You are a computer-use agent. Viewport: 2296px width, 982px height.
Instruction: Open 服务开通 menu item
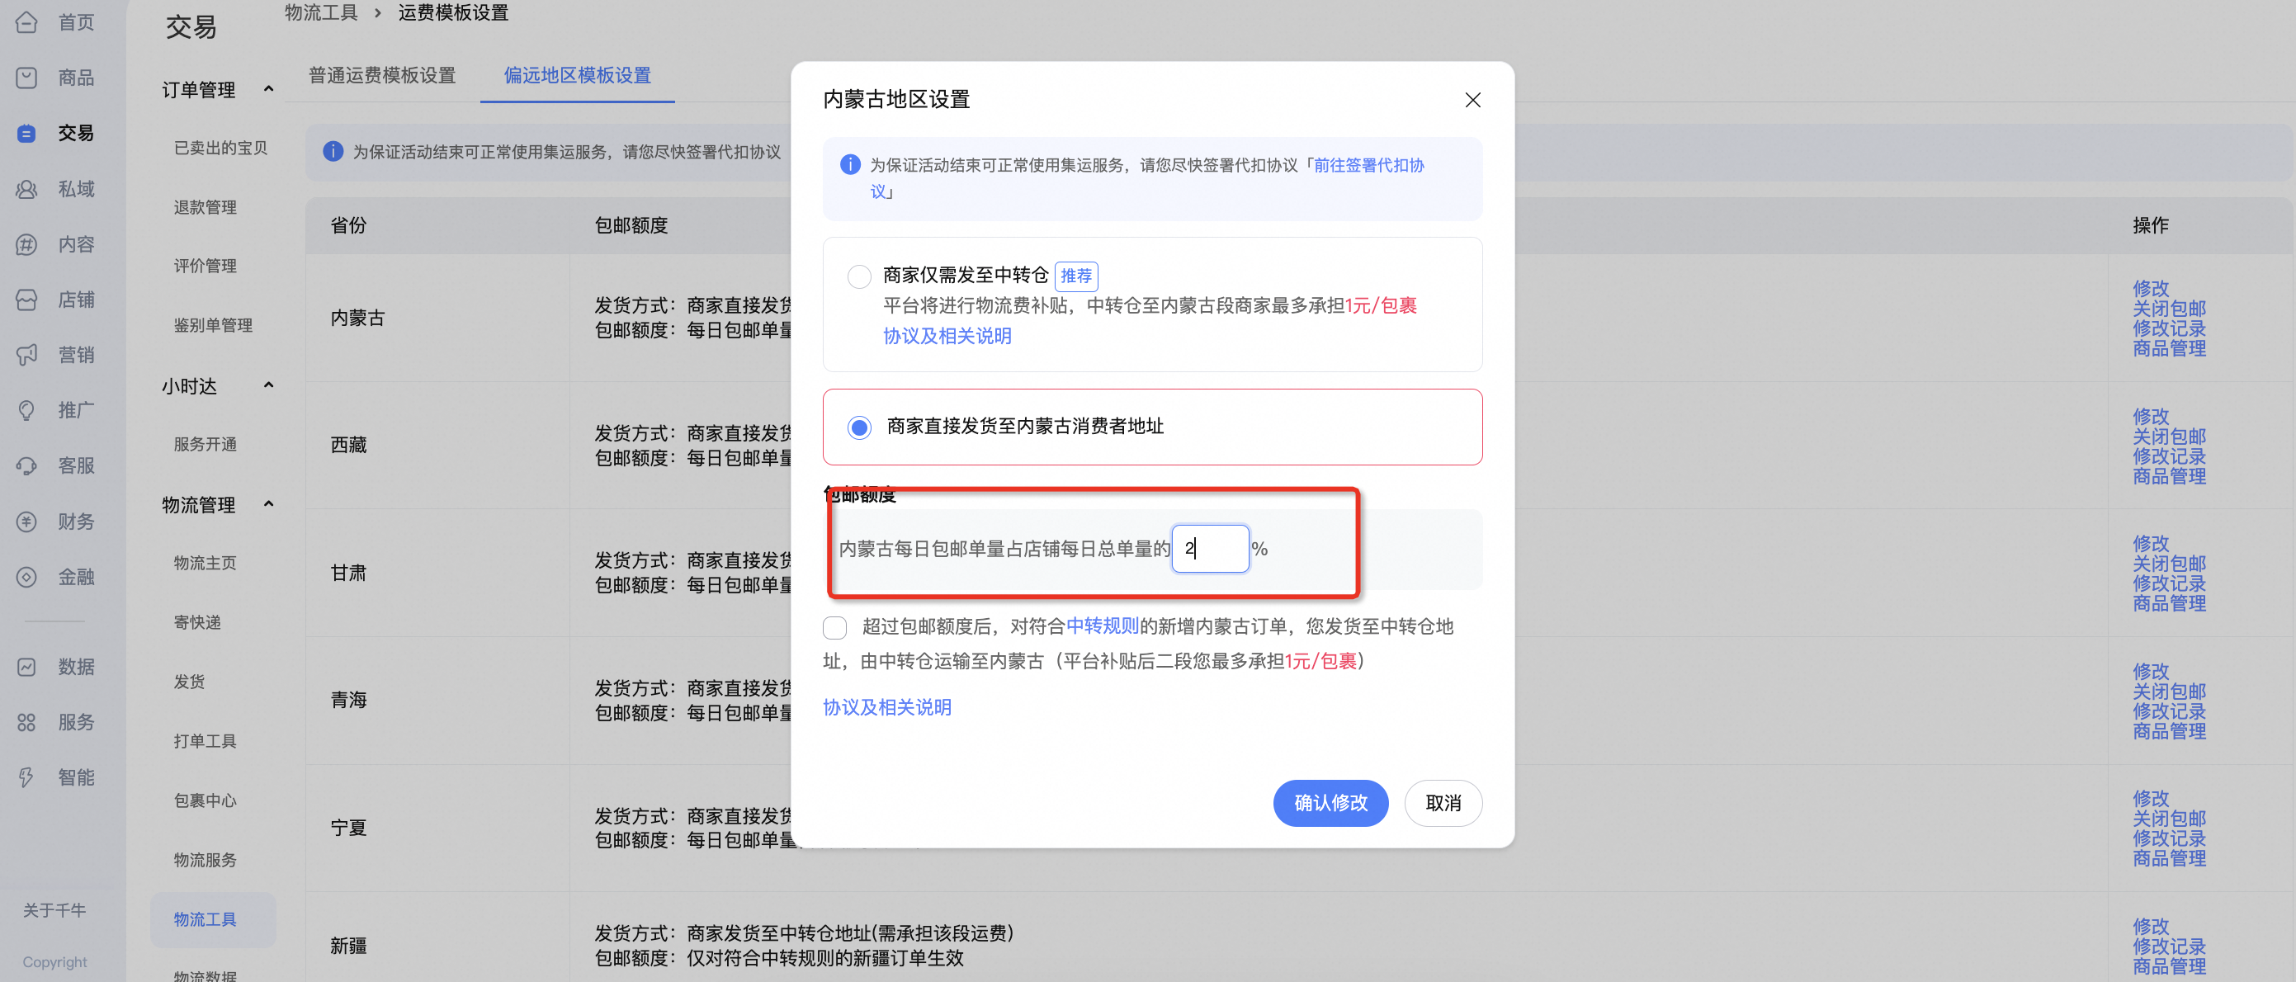pyautogui.click(x=205, y=444)
